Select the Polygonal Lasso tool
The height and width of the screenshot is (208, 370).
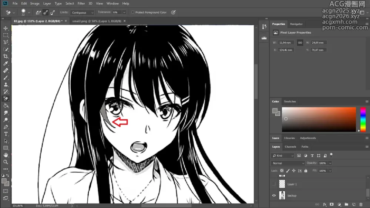click(6, 42)
